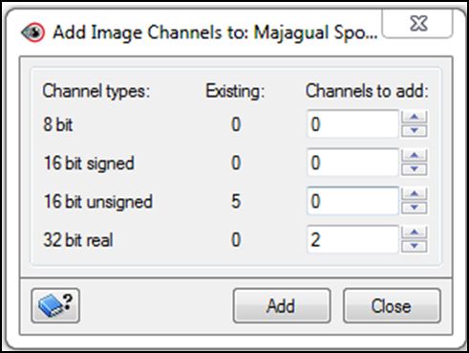Open help via the book icon button
Viewport: 469px width, 353px height.
[55, 306]
